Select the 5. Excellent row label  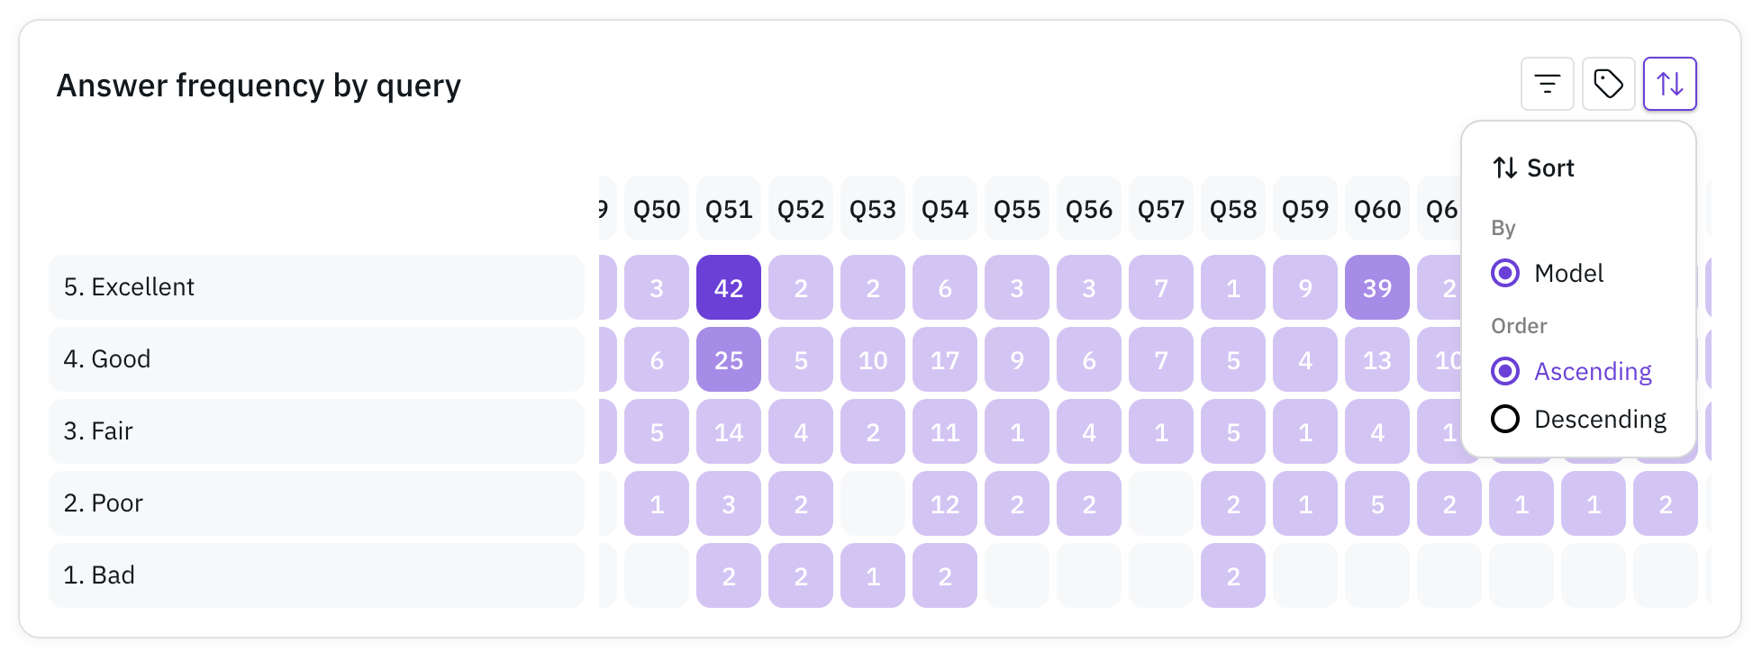coord(317,287)
